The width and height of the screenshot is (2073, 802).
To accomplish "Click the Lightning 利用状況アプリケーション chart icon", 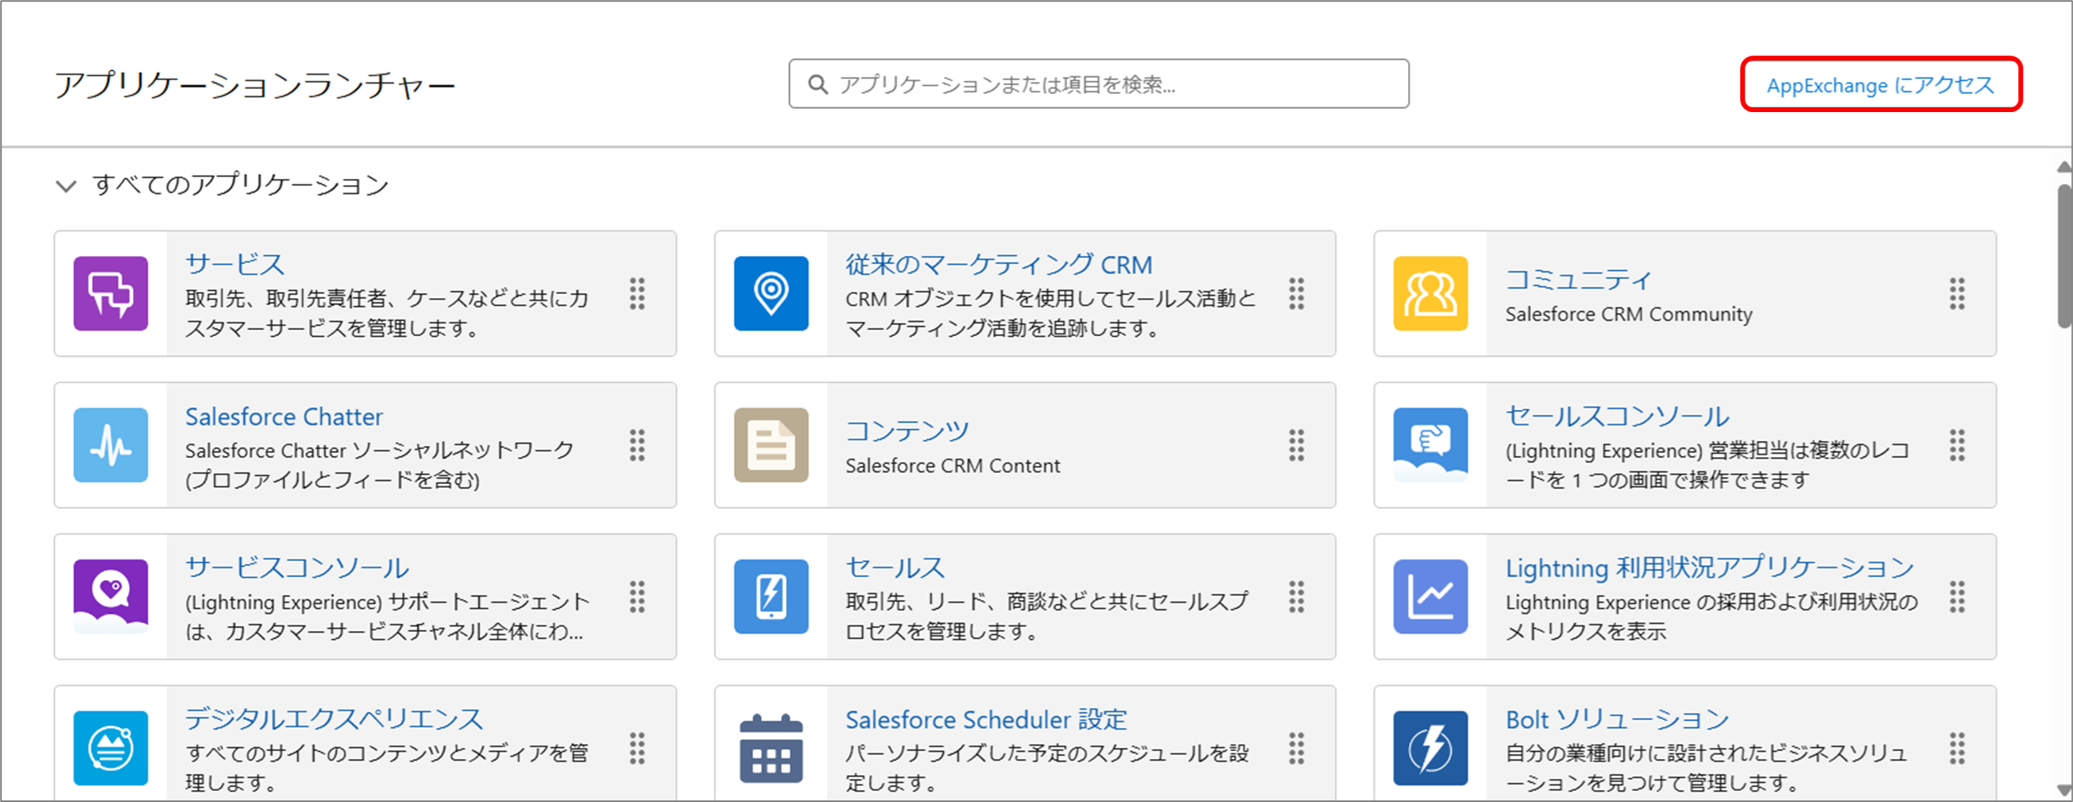I will tap(1431, 597).
